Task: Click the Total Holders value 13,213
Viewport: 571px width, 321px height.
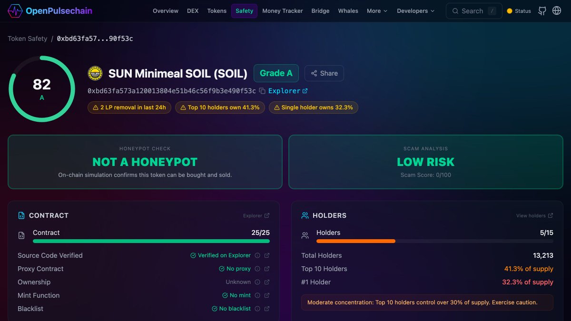Action: point(543,255)
